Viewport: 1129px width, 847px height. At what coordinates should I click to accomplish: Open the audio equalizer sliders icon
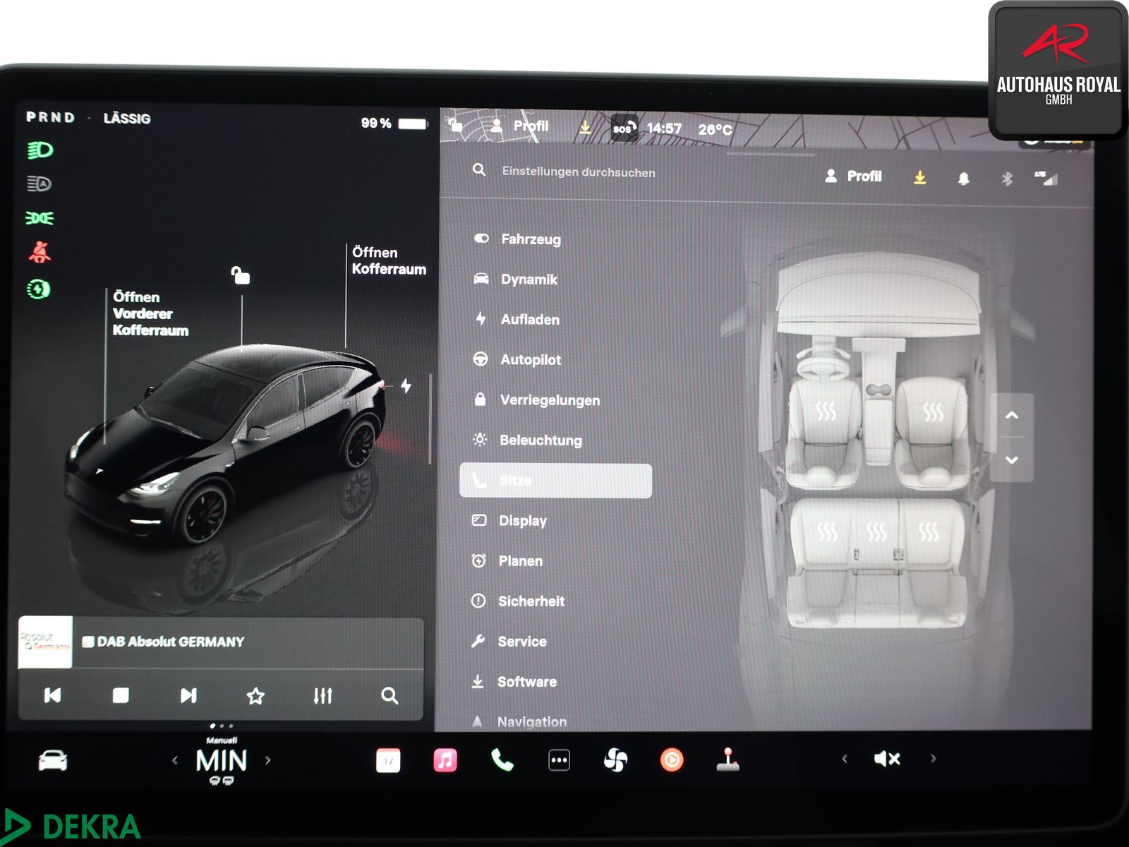[x=322, y=696]
